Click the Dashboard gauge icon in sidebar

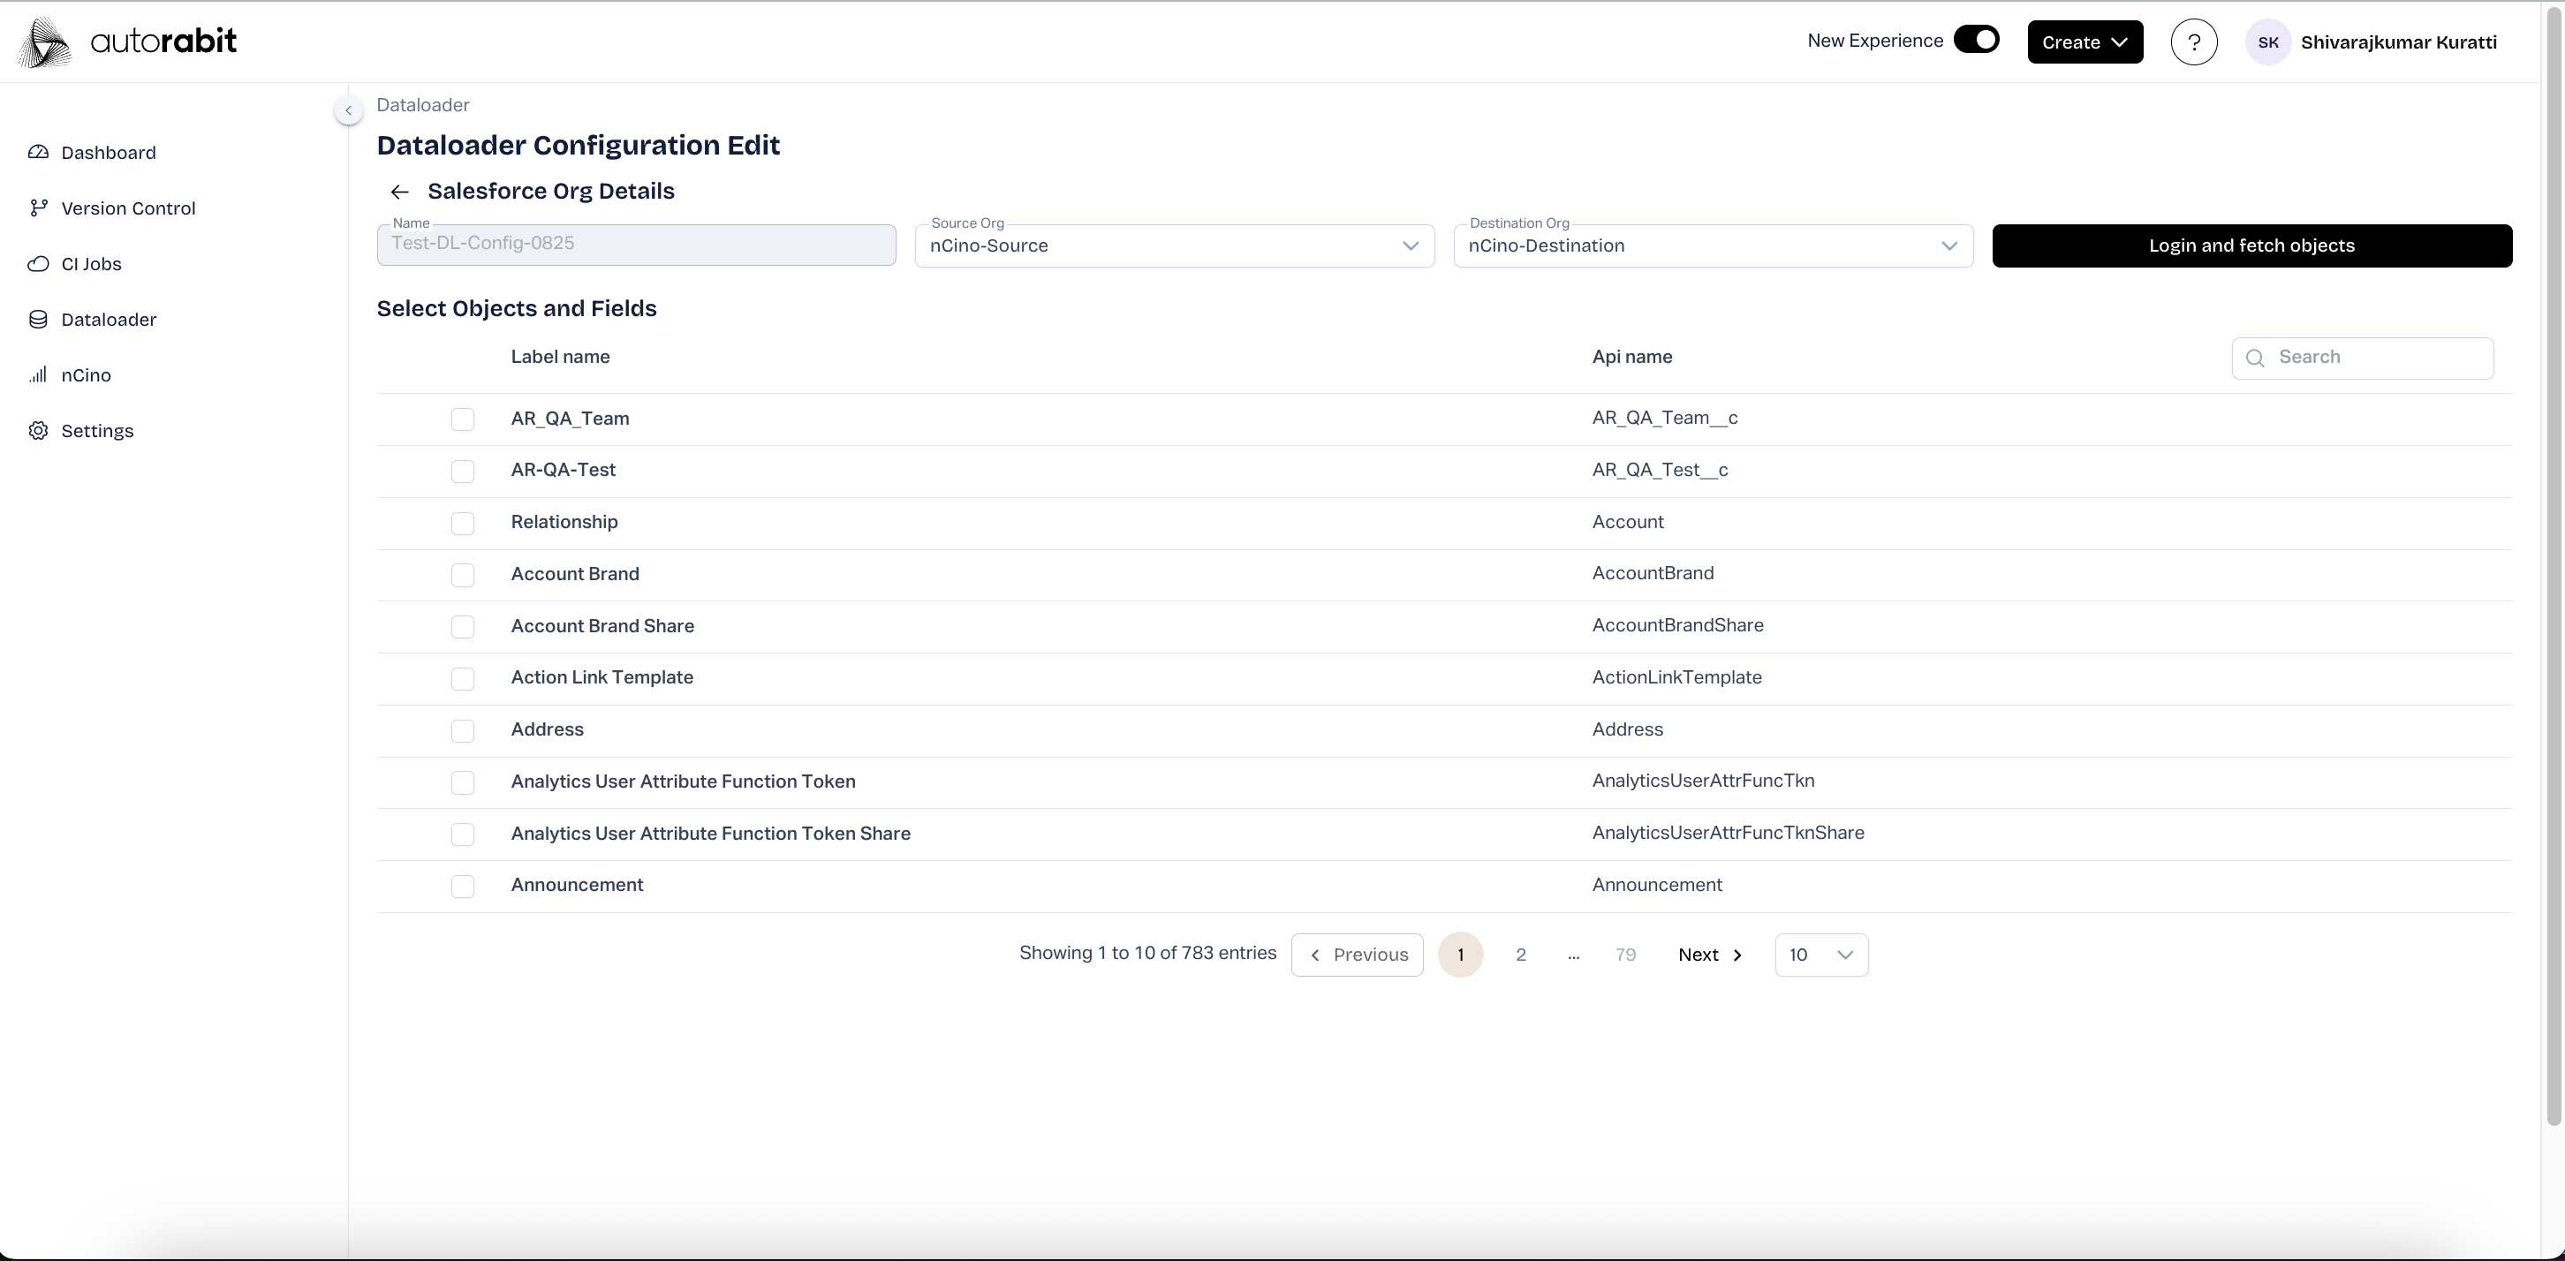[38, 152]
